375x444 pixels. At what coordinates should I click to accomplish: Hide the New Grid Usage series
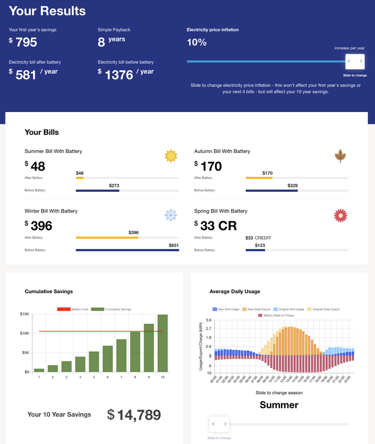click(x=227, y=310)
